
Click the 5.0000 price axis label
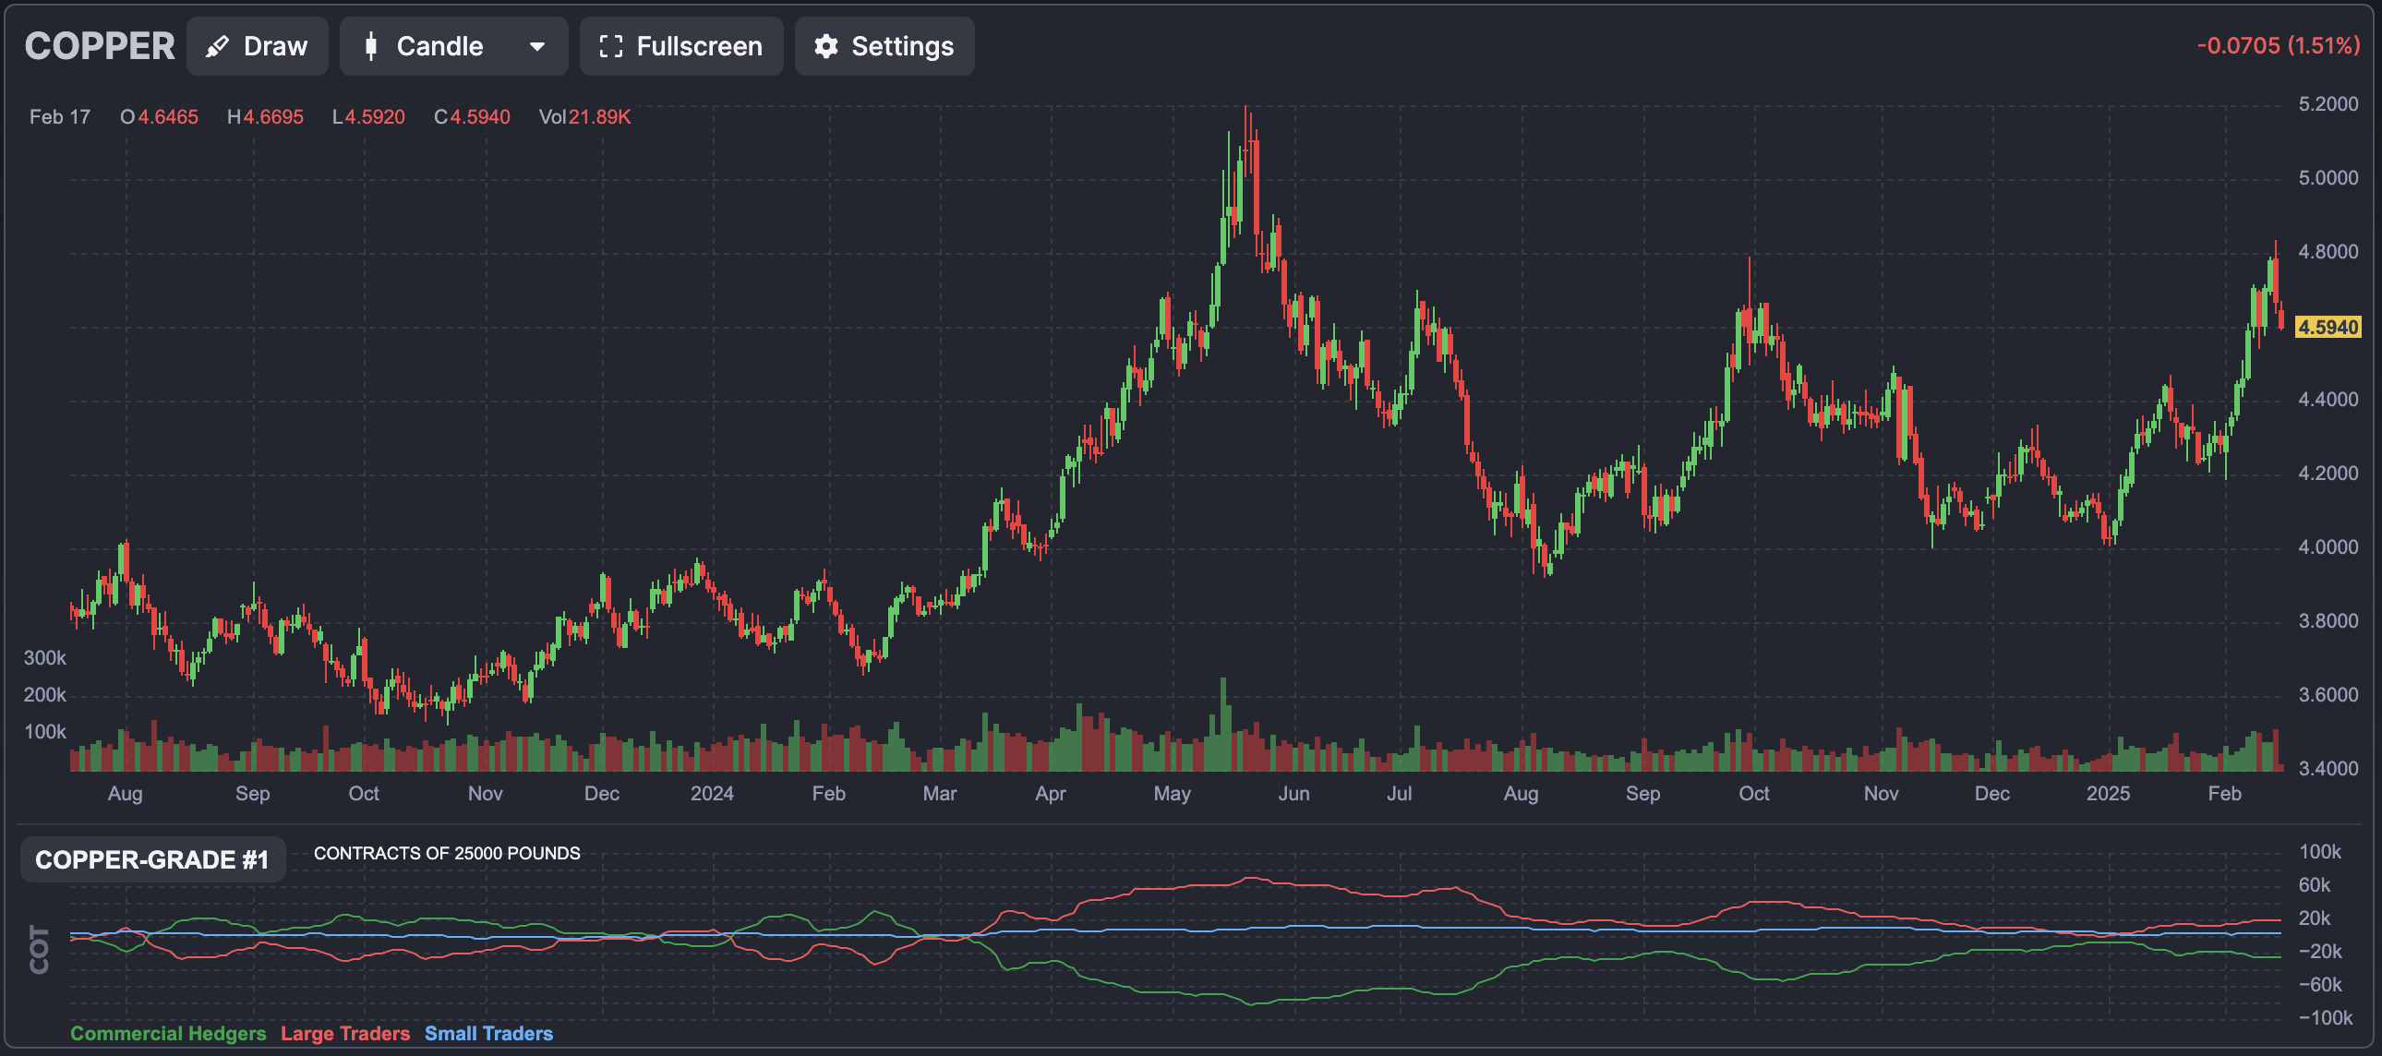2328,177
